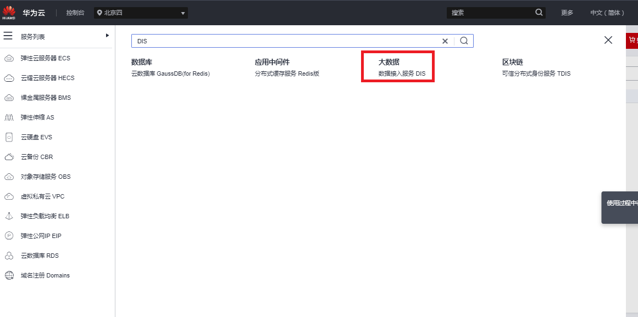This screenshot has width=638, height=317.
Task: Click the 云数据库 RDS icon
Action: (9, 256)
